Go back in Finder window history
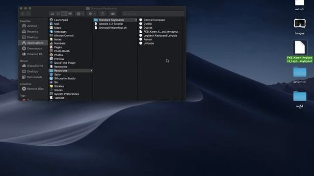 pos(23,14)
